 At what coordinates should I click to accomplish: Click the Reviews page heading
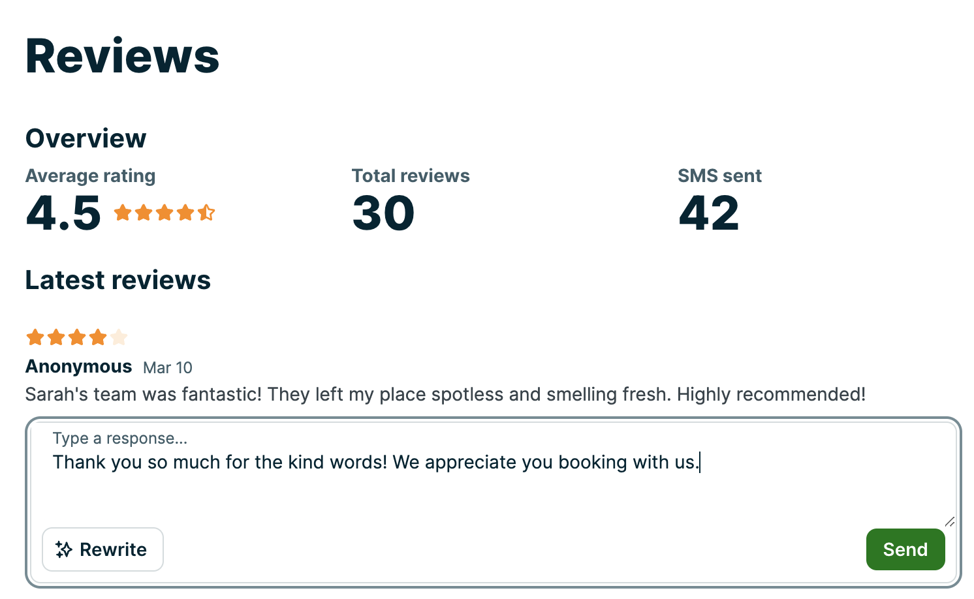[121, 57]
